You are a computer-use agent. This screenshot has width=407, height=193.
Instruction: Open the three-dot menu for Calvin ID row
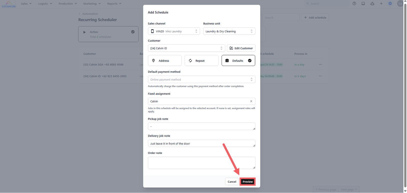pos(320,76)
